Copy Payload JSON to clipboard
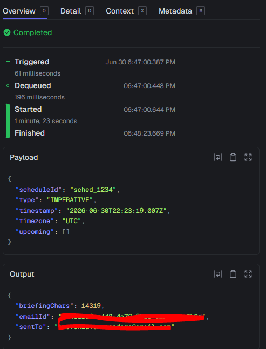 233,157
